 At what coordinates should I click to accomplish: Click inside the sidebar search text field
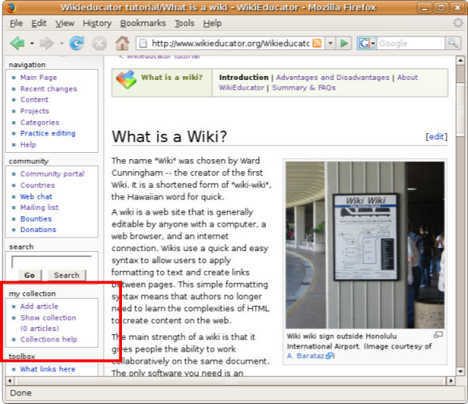coord(51,262)
